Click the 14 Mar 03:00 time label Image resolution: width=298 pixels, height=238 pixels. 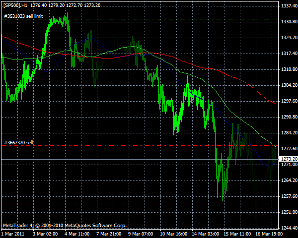(x=205, y=234)
